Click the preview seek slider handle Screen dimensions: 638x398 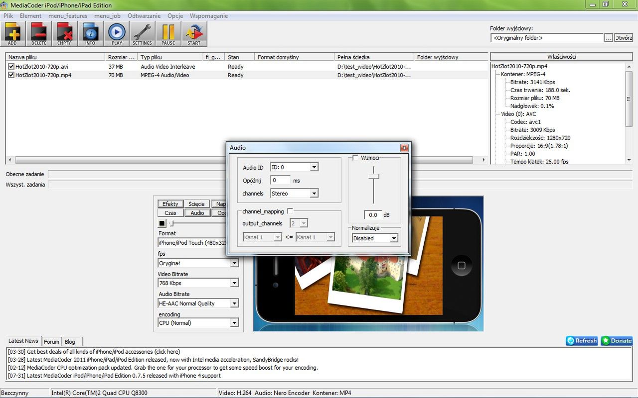pos(171,223)
